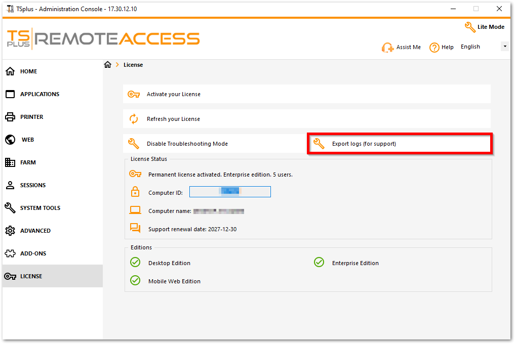Disable Troubleshooting Mode

point(187,144)
